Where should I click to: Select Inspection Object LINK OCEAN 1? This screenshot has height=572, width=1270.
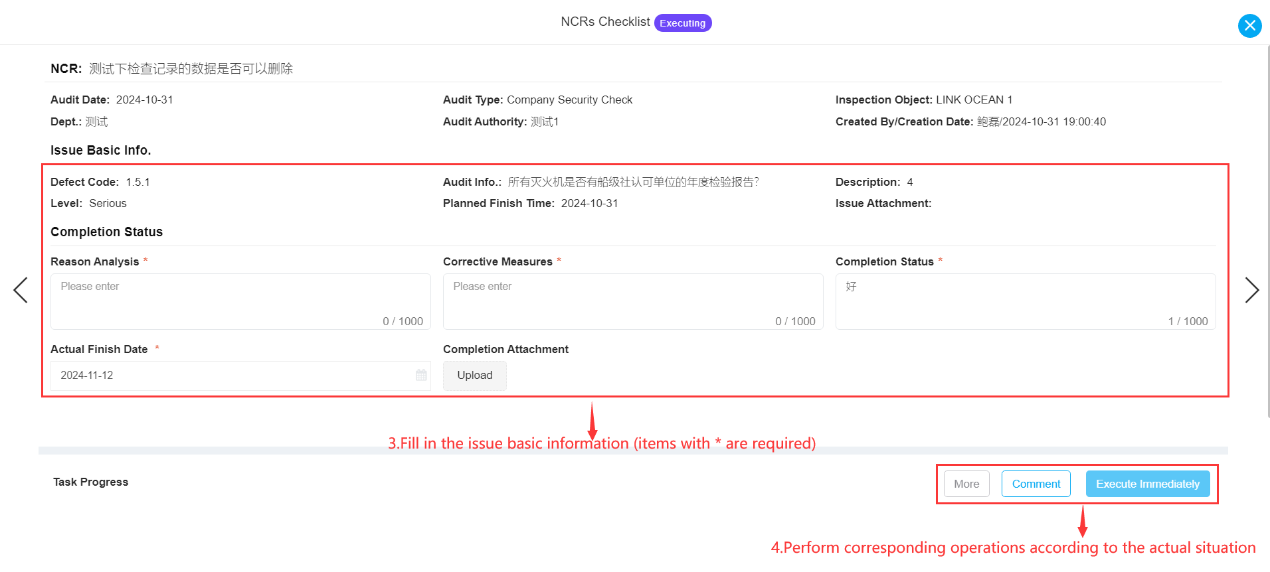pos(974,100)
